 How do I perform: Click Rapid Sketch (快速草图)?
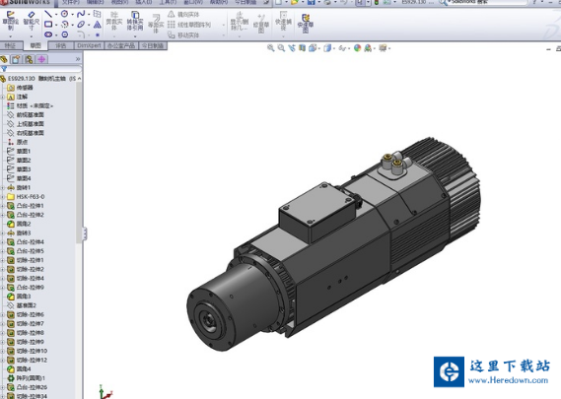coord(306,24)
